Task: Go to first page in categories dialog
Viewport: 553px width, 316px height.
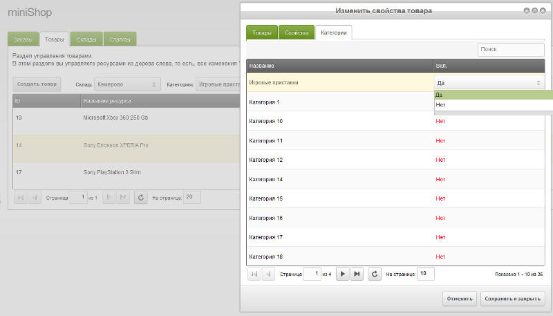Action: (x=254, y=274)
